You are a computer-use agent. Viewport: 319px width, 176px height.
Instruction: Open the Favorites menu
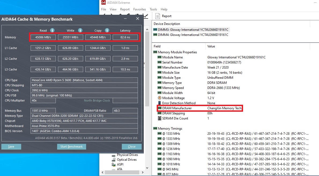(140, 9)
